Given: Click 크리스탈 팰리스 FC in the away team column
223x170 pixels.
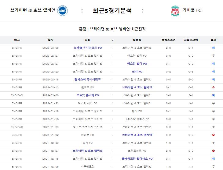Looking at the screenshot, I should 137,119.
